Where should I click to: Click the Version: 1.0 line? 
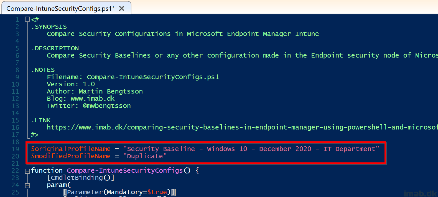pyautogui.click(x=71, y=84)
